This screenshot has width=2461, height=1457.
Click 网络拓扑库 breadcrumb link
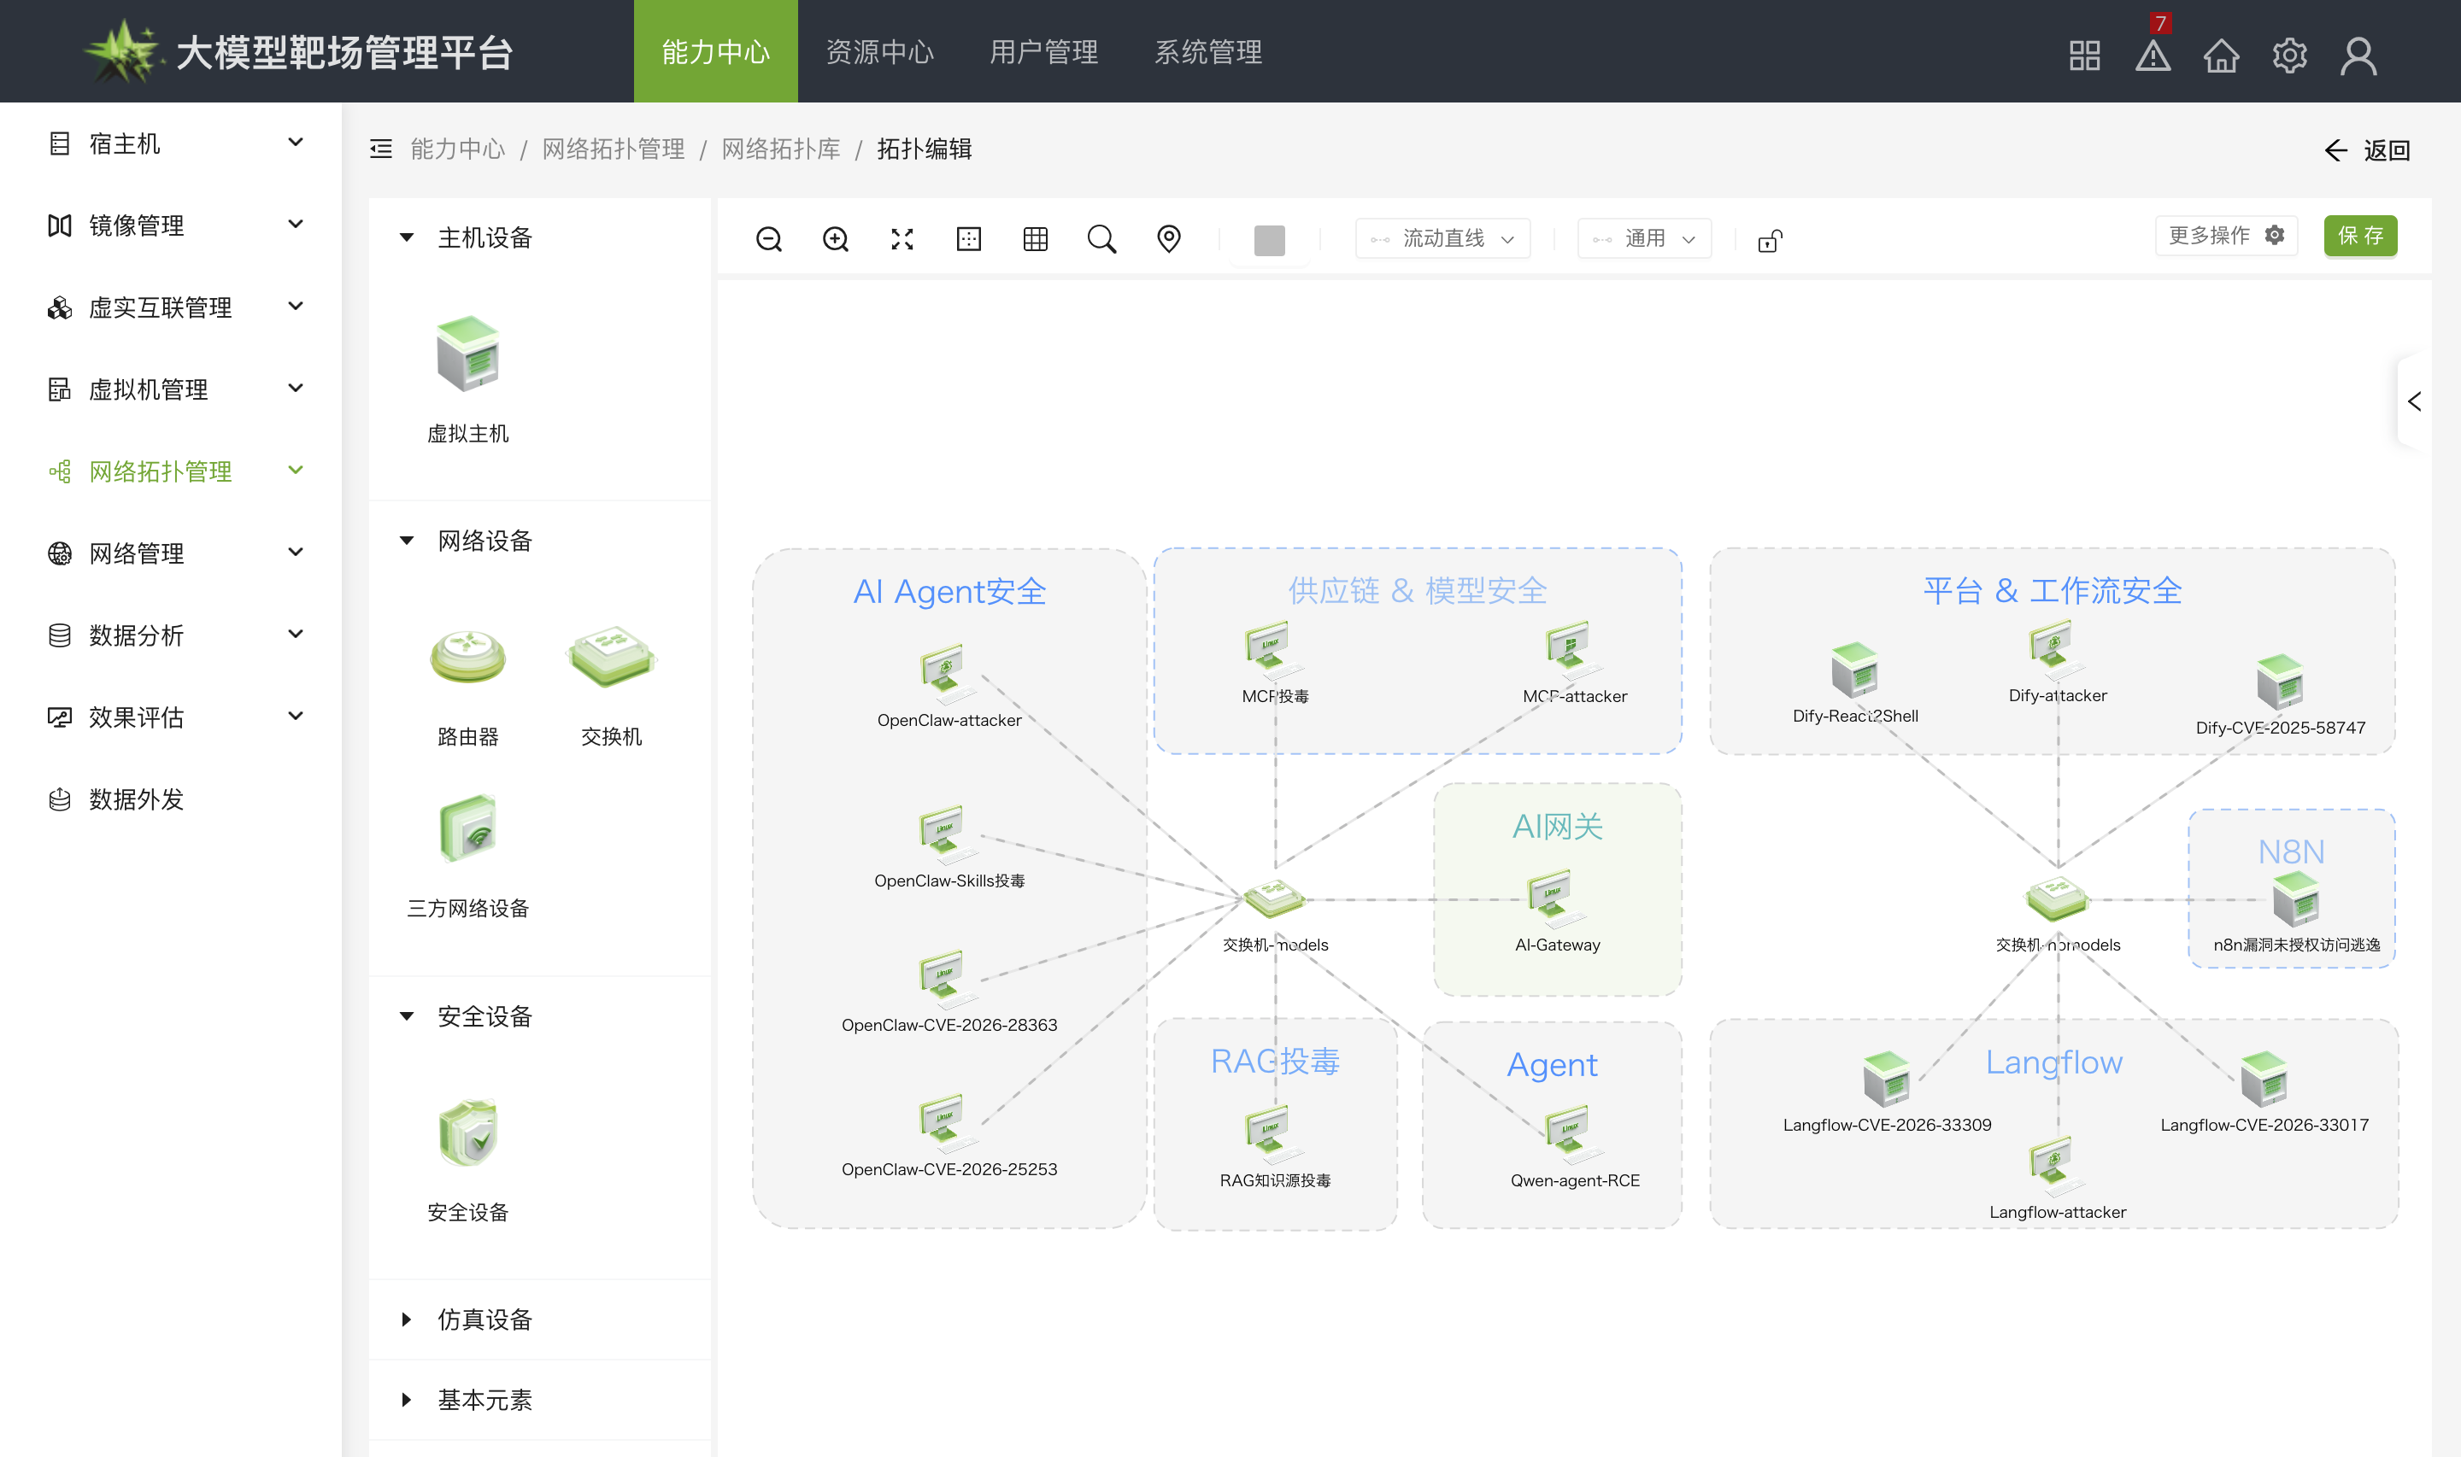pos(781,149)
